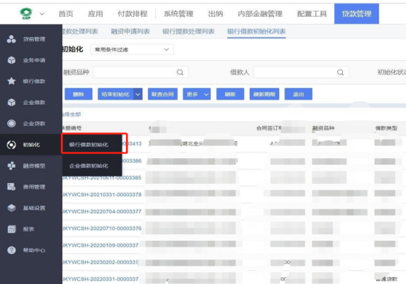Open the JKYWCSH-20220331 document link

[100, 279]
